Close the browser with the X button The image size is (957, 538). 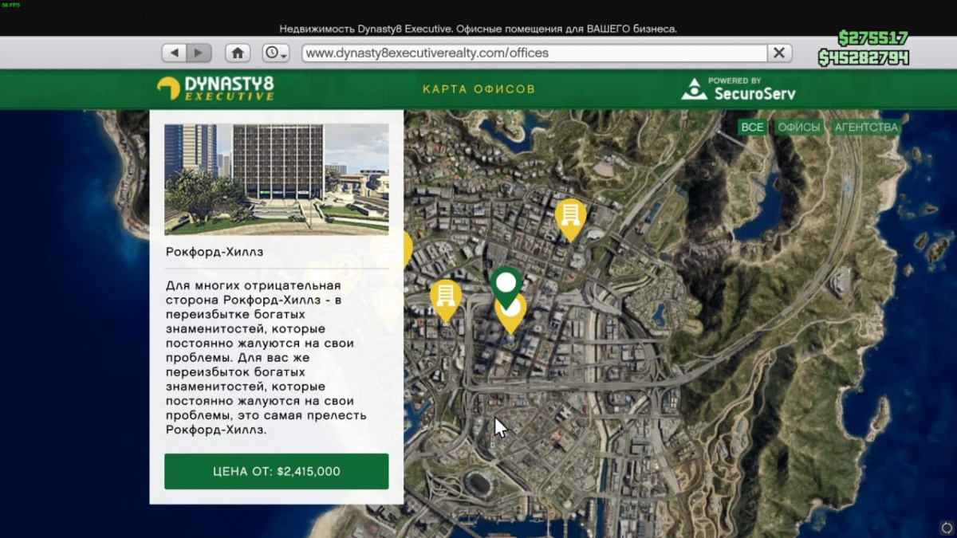click(x=779, y=53)
